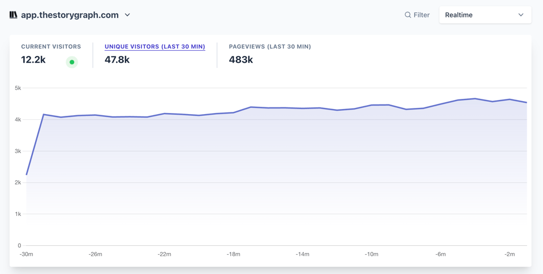Click the 5k label on y-axis

18,88
